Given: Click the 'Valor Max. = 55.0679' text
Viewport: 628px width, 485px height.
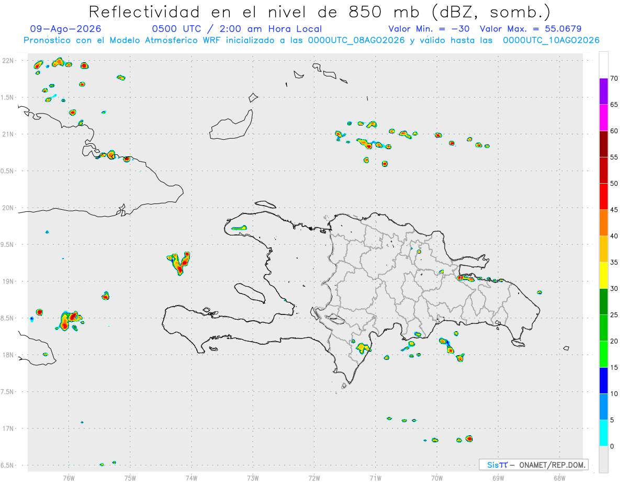Looking at the screenshot, I should [531, 29].
